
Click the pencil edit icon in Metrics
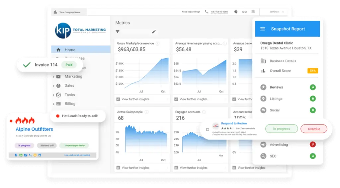(154, 31)
